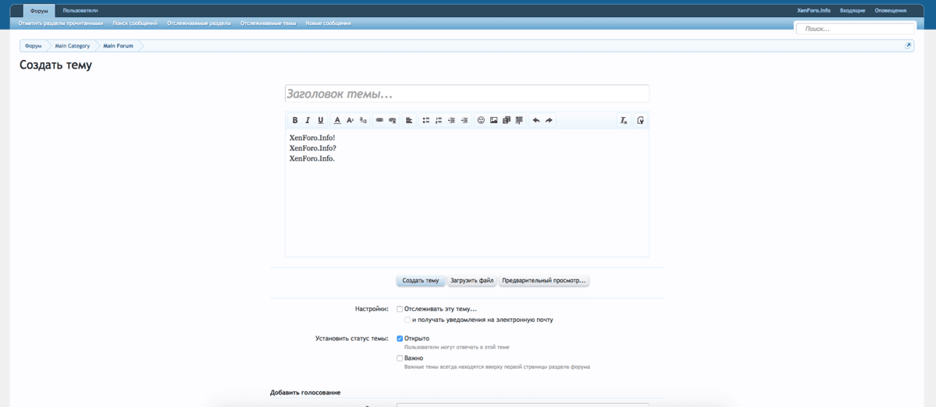Open 'Отслеживаемые темы'
Screen dimensions: 936x407
268,23
